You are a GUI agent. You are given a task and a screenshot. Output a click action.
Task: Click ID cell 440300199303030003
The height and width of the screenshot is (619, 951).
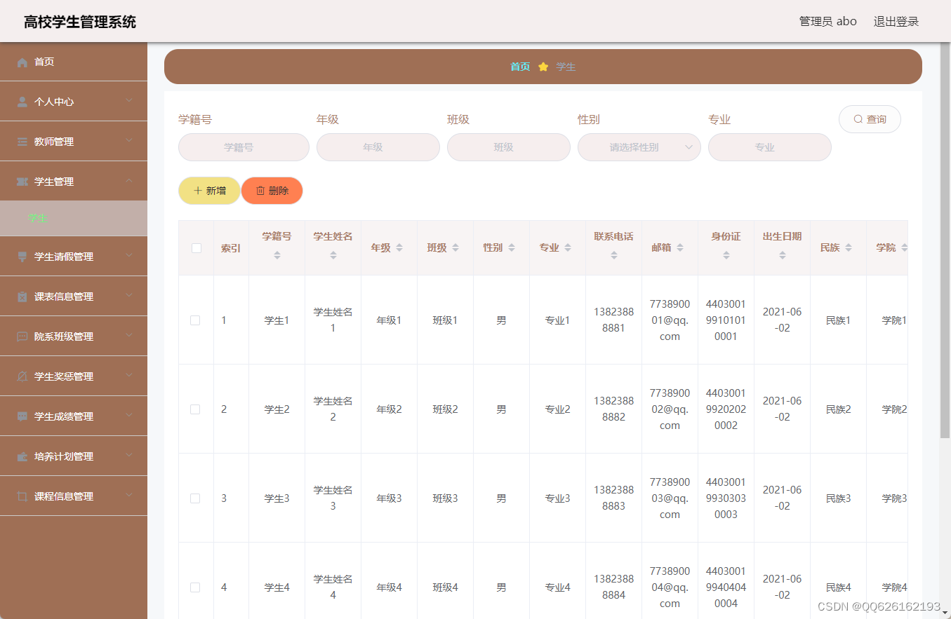[x=726, y=498]
